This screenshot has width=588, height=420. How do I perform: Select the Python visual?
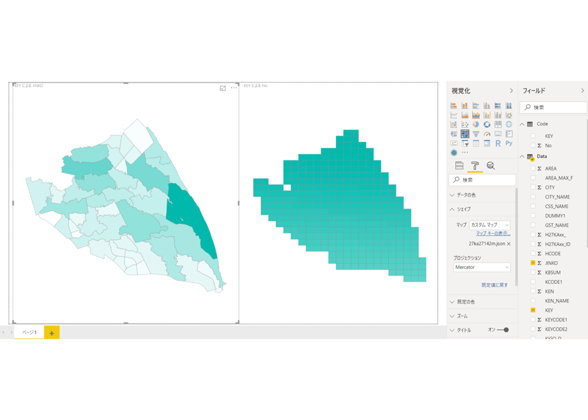click(509, 143)
